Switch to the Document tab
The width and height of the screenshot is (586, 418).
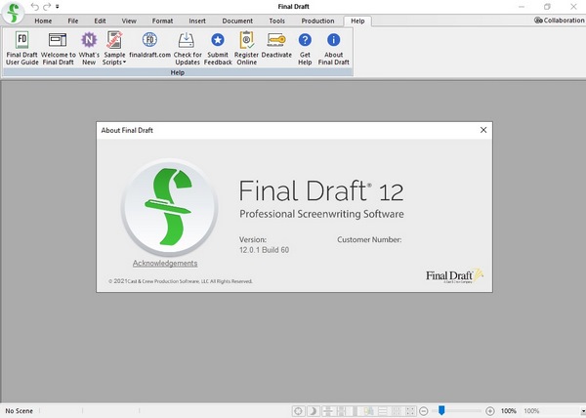pyautogui.click(x=237, y=21)
